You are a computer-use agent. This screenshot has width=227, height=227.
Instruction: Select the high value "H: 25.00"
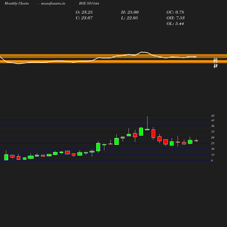pyautogui.click(x=130, y=12)
